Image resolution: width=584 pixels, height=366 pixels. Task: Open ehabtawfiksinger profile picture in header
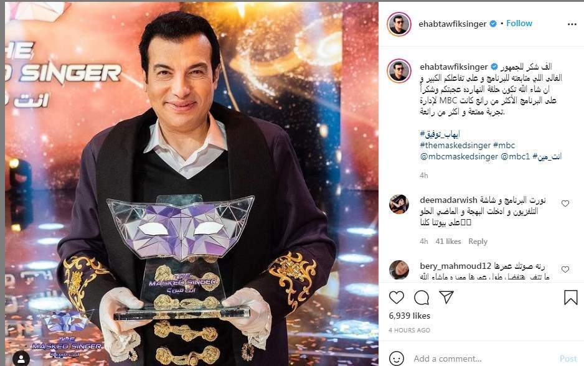pyautogui.click(x=399, y=24)
